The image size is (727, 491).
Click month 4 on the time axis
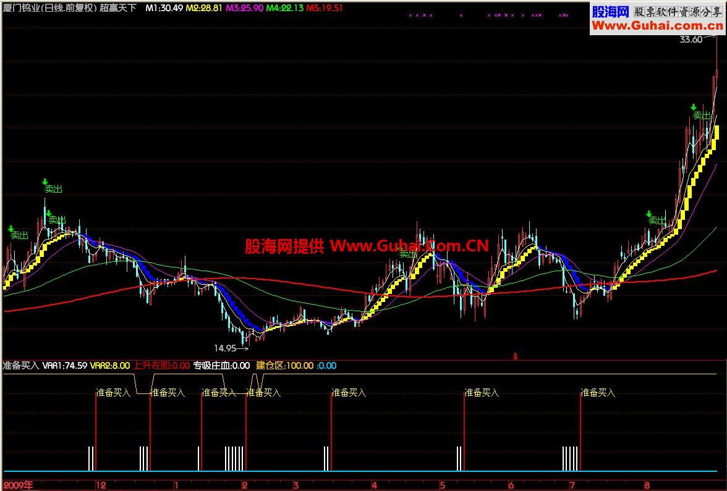tap(374, 485)
